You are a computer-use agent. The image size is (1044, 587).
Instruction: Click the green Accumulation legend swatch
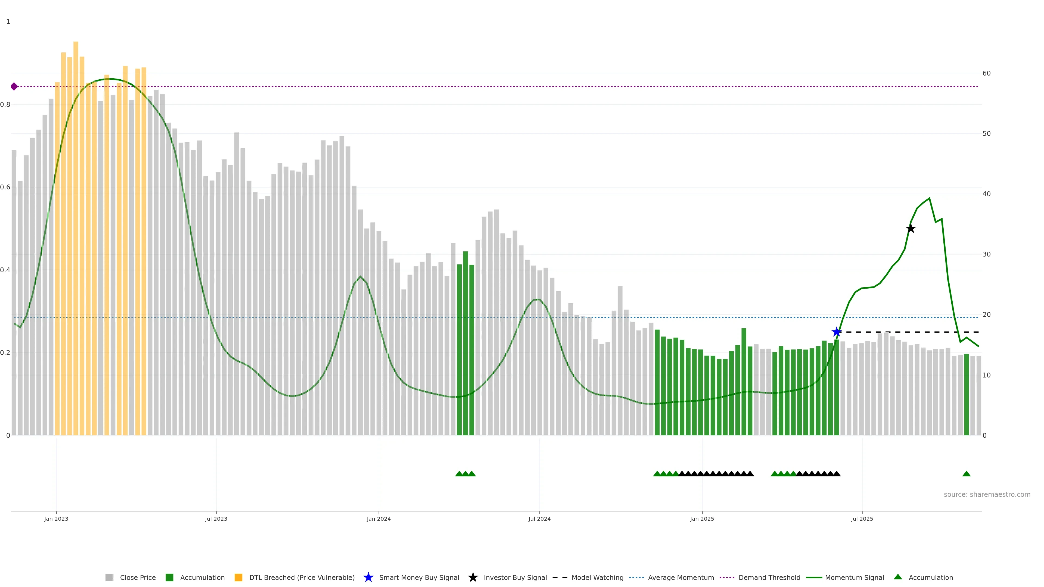coord(169,577)
